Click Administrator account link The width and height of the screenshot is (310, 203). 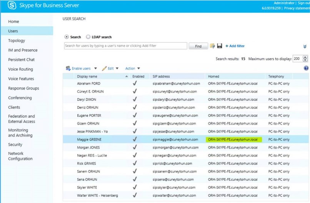coord(284,3)
